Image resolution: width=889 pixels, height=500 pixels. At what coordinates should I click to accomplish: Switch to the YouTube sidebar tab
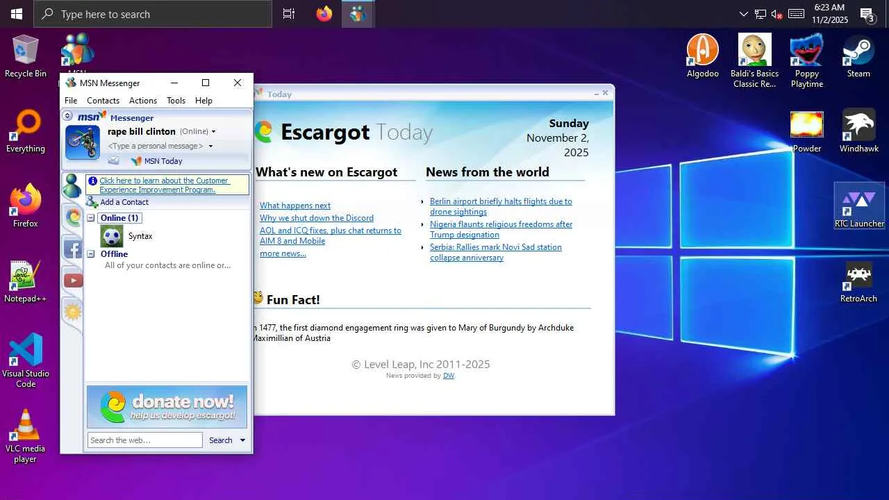pos(73,280)
